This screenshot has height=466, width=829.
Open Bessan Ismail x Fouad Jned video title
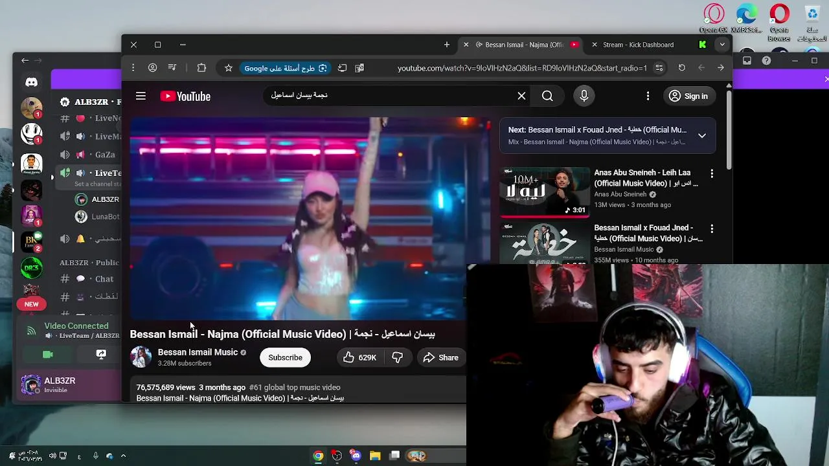pos(648,233)
